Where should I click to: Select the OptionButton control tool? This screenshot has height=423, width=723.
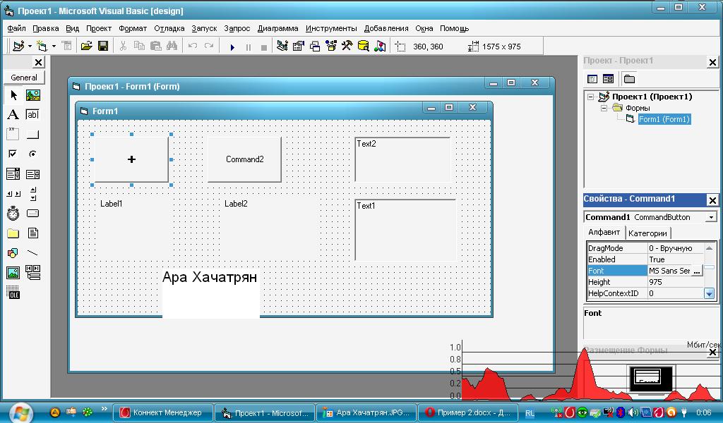pos(32,154)
